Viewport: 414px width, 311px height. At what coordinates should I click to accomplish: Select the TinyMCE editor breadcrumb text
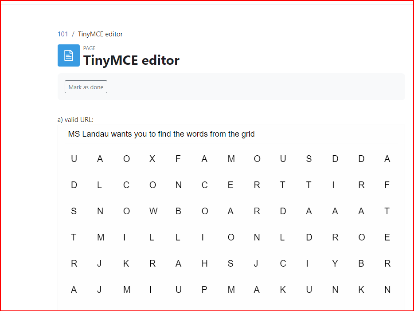click(100, 34)
